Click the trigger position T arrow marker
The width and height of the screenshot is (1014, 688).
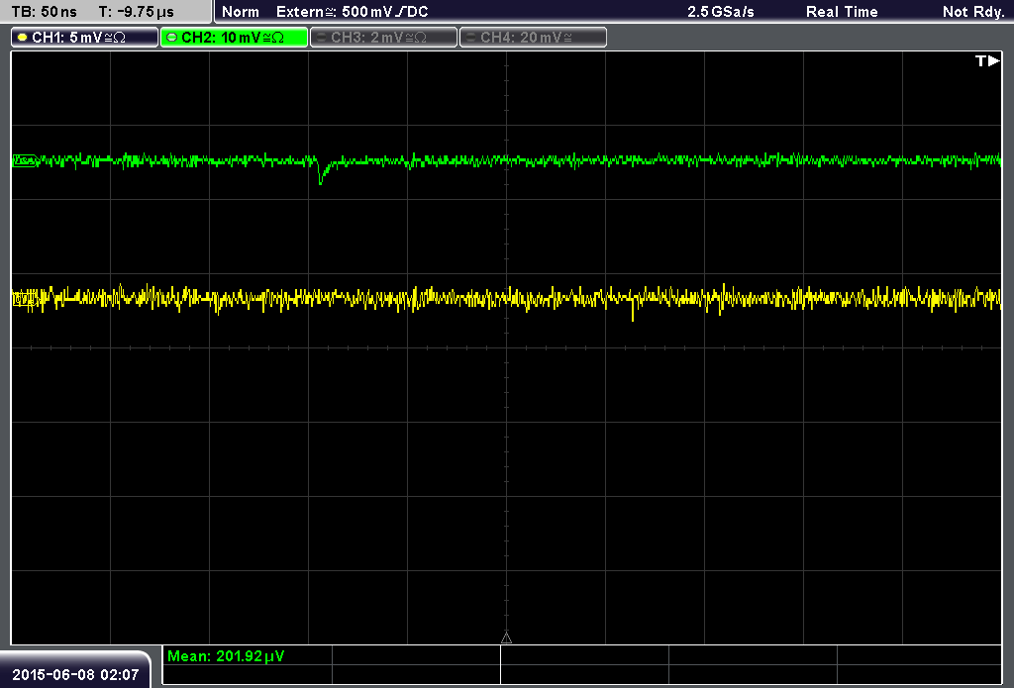987,60
